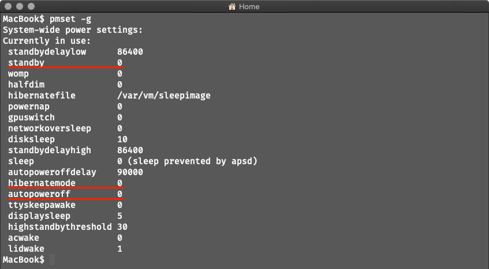Click the underlined 'standby' setting
Image resolution: width=489 pixels, height=269 pixels.
pos(26,62)
